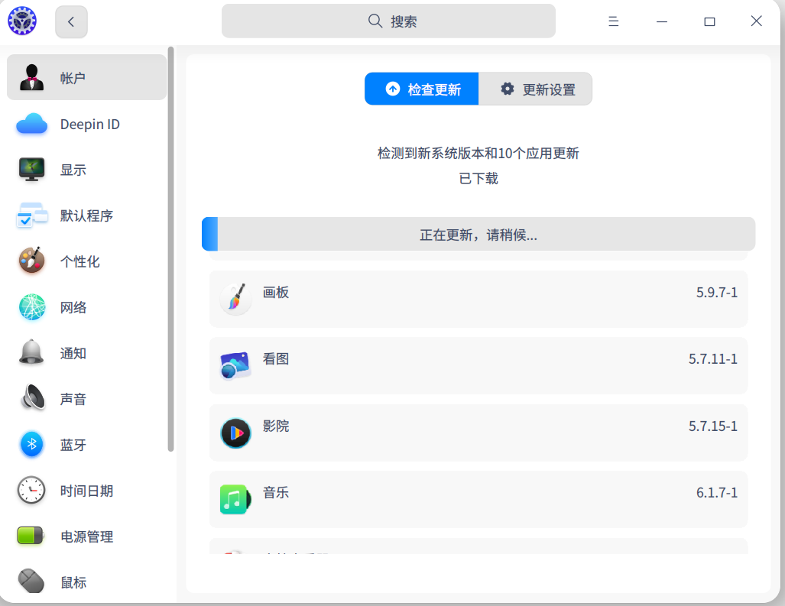Click the 默认程序 icon
Screen dimensions: 785x606
[x=31, y=216]
